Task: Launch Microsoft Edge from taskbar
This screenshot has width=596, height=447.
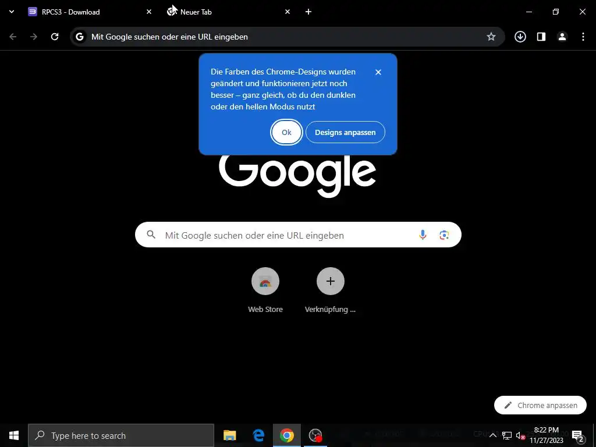Action: [x=258, y=435]
